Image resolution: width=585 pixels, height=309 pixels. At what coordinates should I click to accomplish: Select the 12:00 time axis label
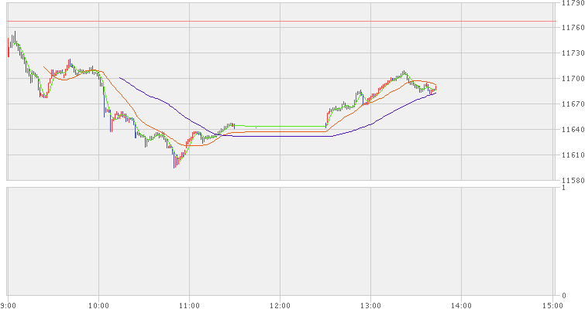(x=280, y=303)
